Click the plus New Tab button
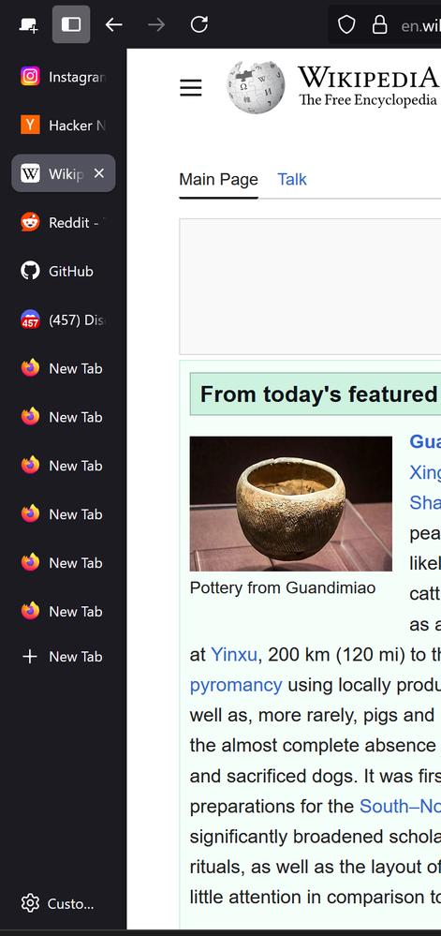 click(64, 657)
